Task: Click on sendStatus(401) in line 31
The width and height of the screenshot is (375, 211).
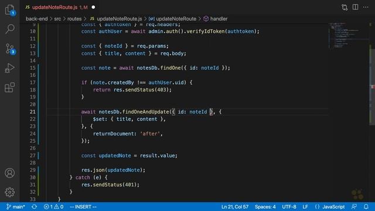Action: [x=115, y=185]
